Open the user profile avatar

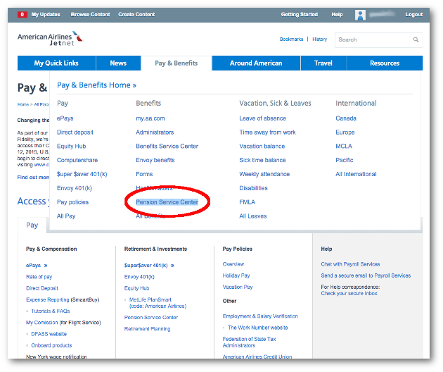tap(360, 14)
